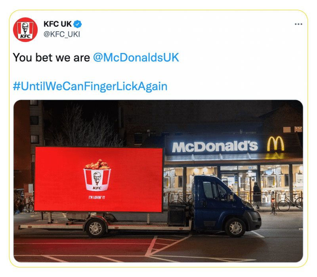Click the person standing at McDonald's entrance

(x=257, y=194)
